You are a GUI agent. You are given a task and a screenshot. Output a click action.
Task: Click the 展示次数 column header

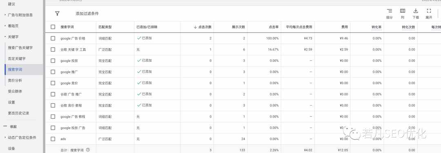(x=238, y=27)
